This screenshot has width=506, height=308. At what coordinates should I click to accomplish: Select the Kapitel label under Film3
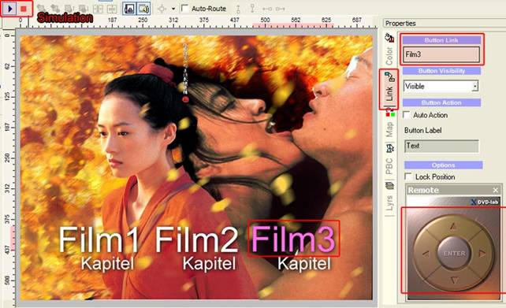[x=304, y=264]
